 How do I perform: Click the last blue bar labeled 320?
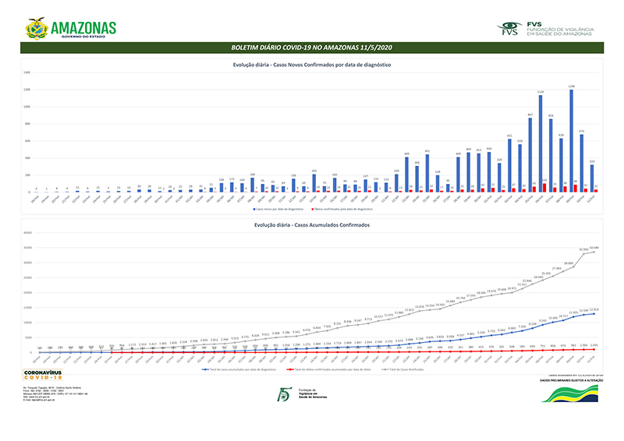593,178
